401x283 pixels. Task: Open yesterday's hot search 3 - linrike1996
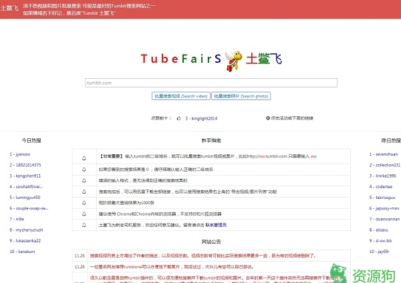[382, 176]
